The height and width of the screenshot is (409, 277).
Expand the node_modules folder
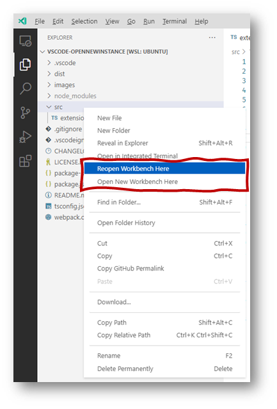[72, 96]
